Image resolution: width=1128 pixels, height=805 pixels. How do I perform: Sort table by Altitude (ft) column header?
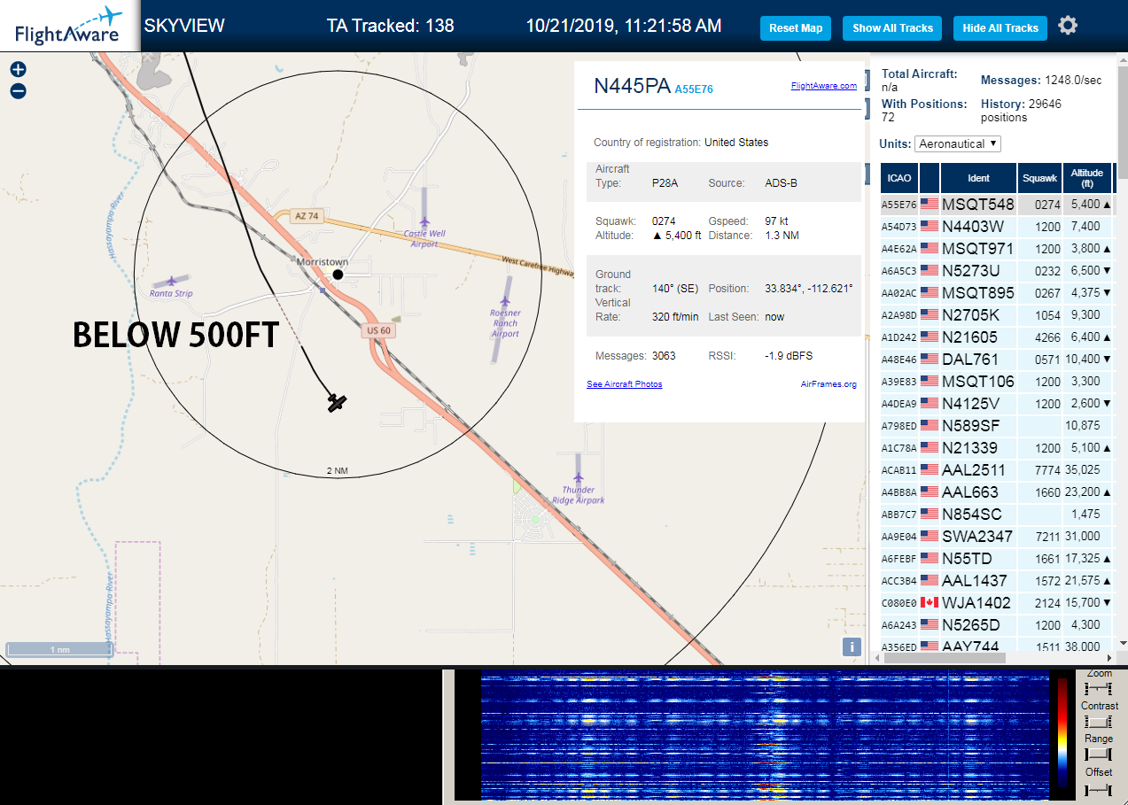tap(1086, 178)
